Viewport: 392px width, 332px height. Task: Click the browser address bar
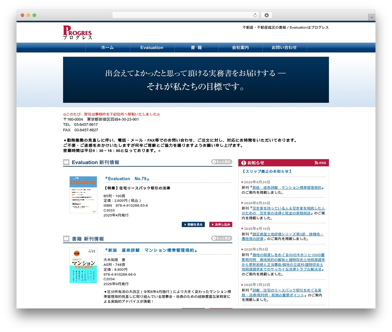[x=186, y=15]
